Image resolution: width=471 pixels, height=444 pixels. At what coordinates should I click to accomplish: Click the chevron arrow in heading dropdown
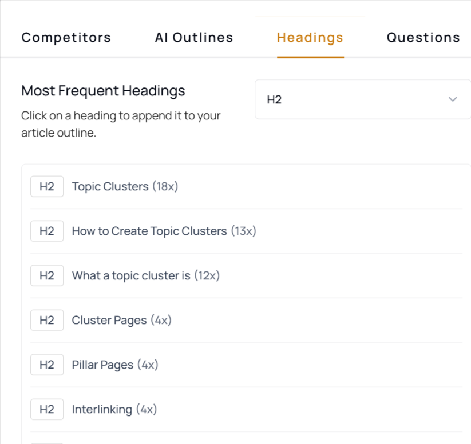pos(453,99)
